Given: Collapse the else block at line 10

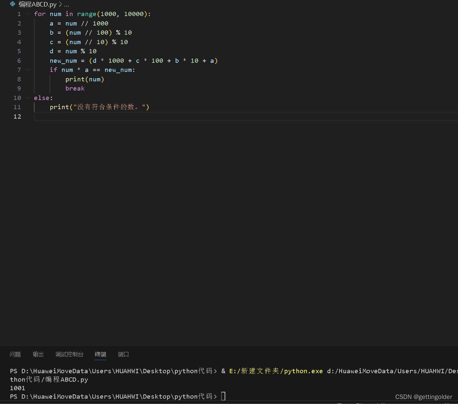Looking at the screenshot, I should click(28, 98).
